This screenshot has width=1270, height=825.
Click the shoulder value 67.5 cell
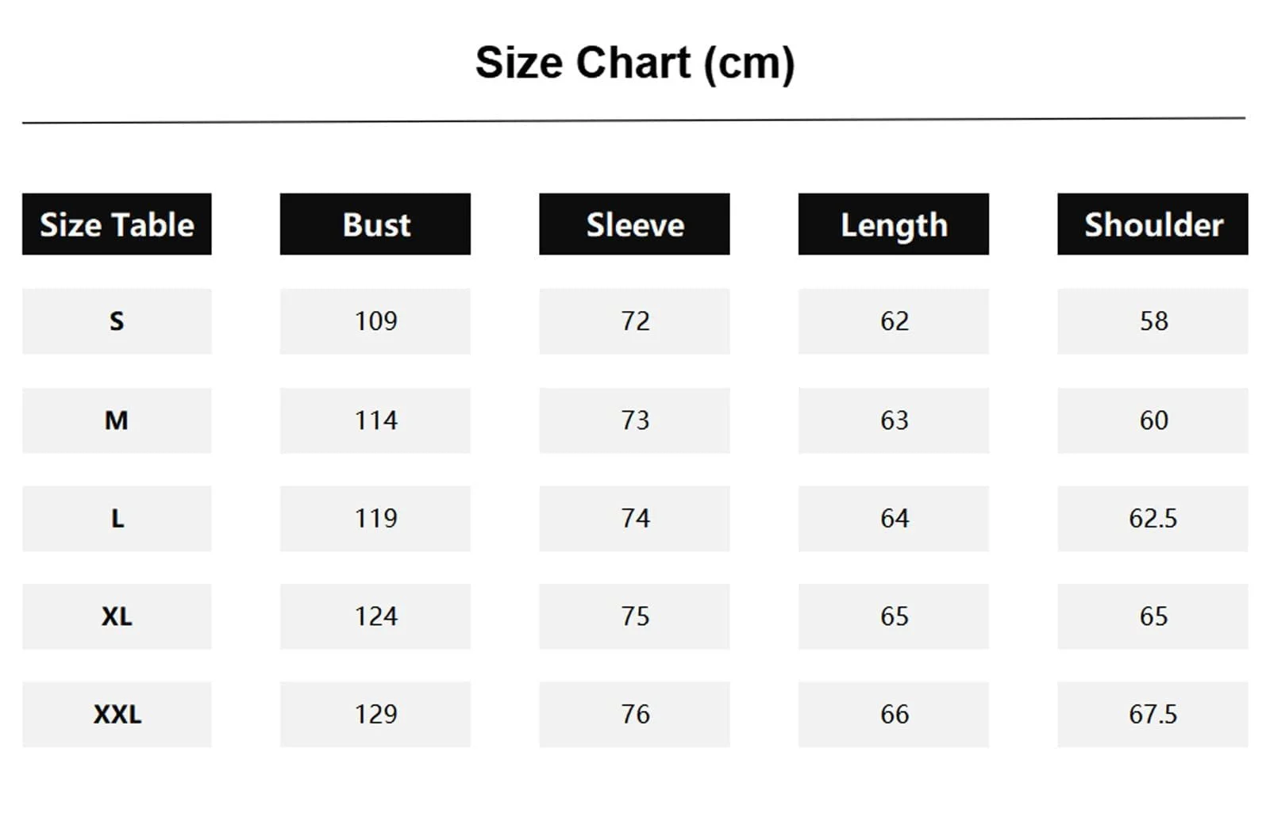pos(1153,715)
